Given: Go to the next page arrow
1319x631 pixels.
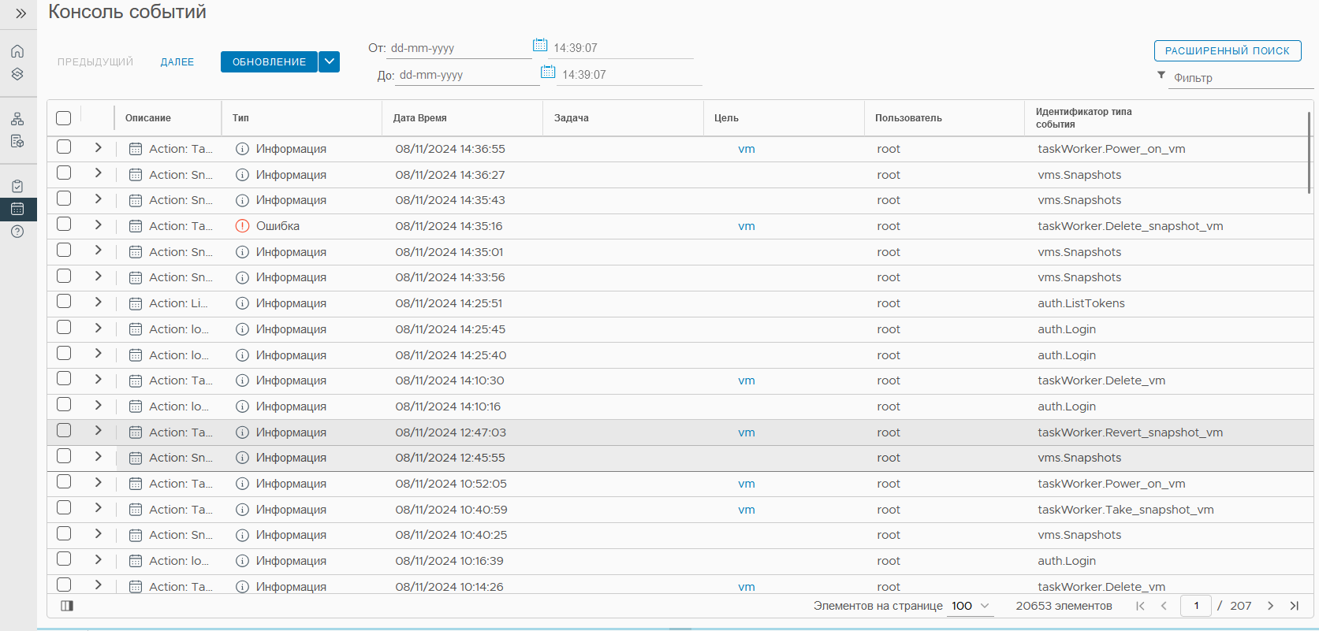Looking at the screenshot, I should 1270,606.
